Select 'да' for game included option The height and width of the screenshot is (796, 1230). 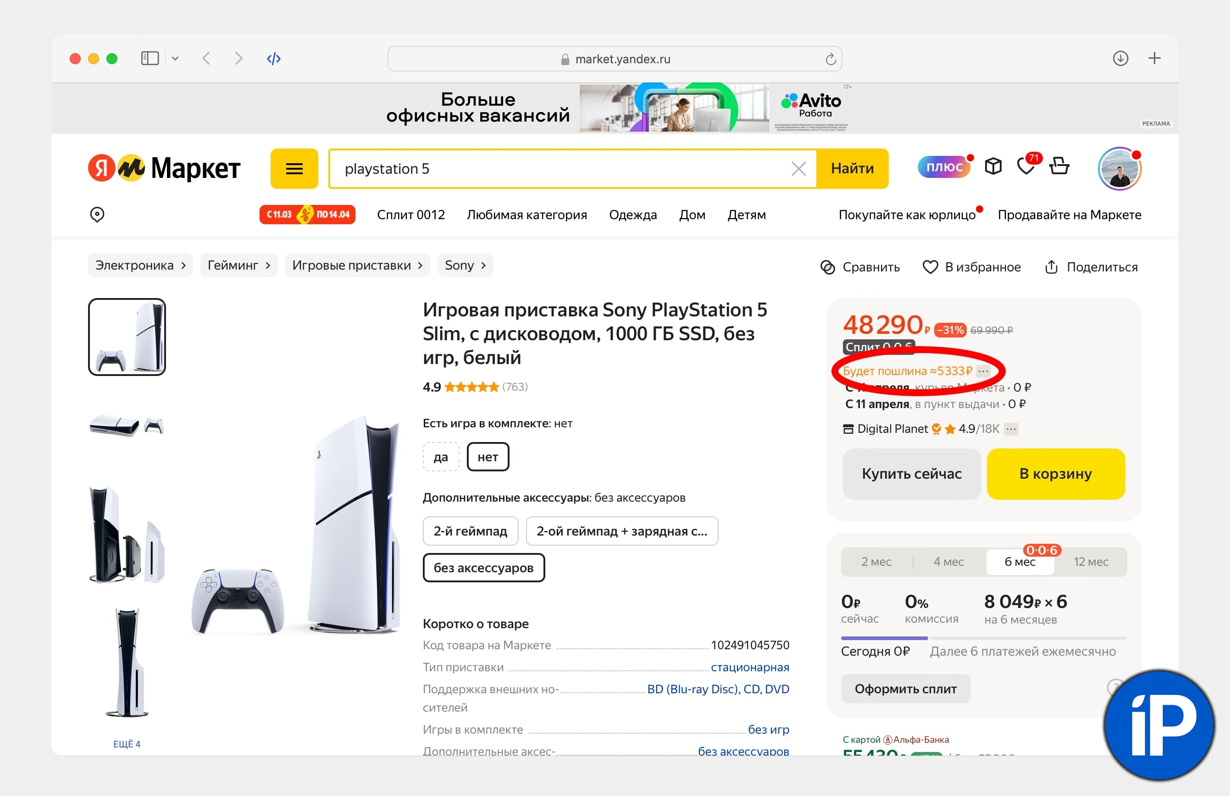(440, 457)
